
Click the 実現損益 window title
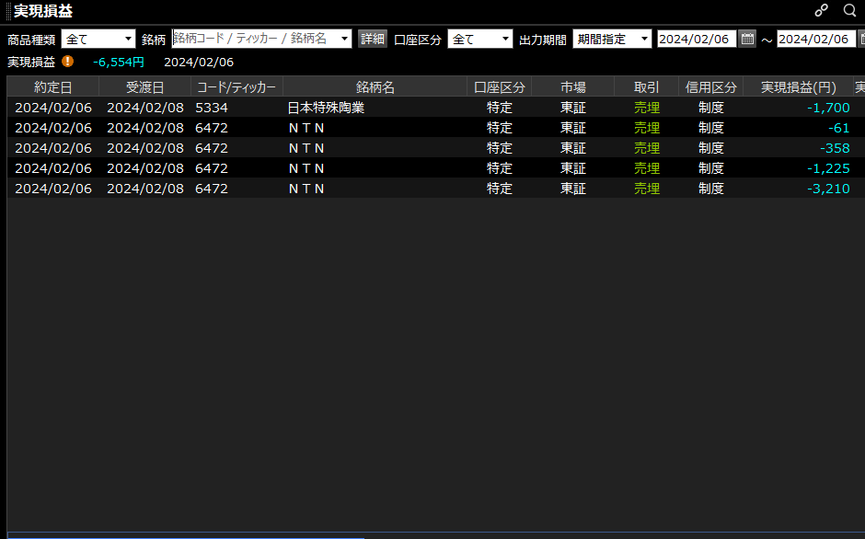pos(43,11)
